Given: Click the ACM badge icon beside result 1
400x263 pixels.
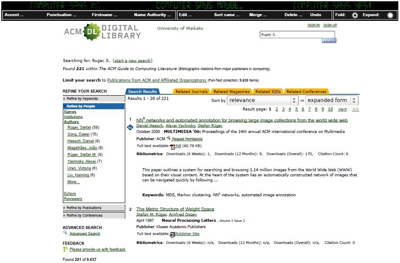Looking at the screenshot, I should [130, 127].
